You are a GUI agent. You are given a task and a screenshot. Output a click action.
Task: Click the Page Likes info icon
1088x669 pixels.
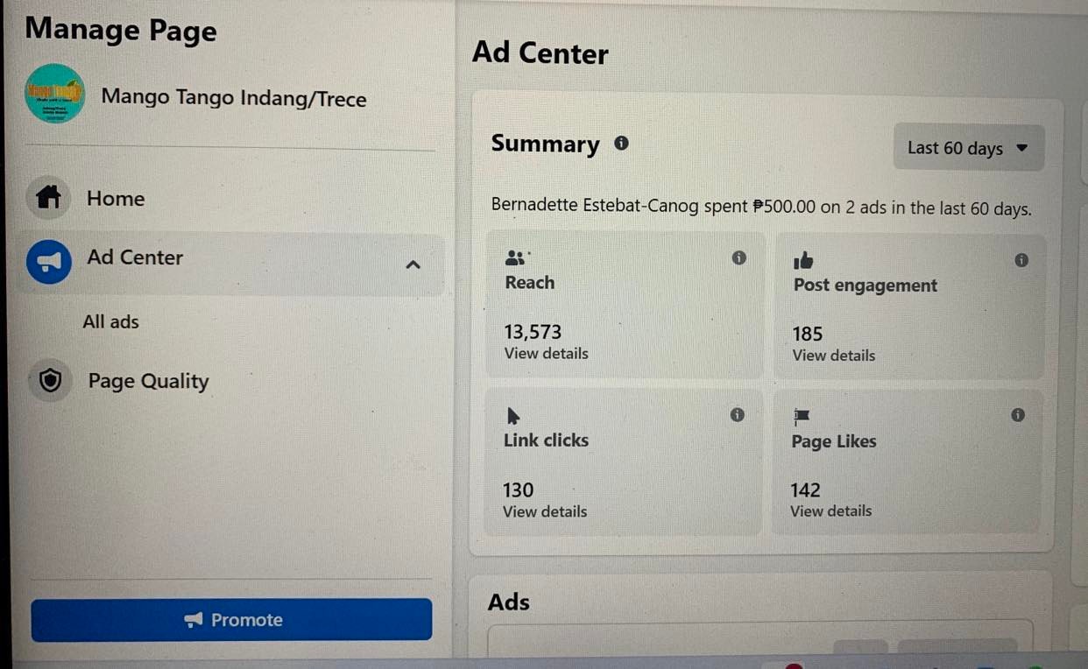click(x=1017, y=415)
